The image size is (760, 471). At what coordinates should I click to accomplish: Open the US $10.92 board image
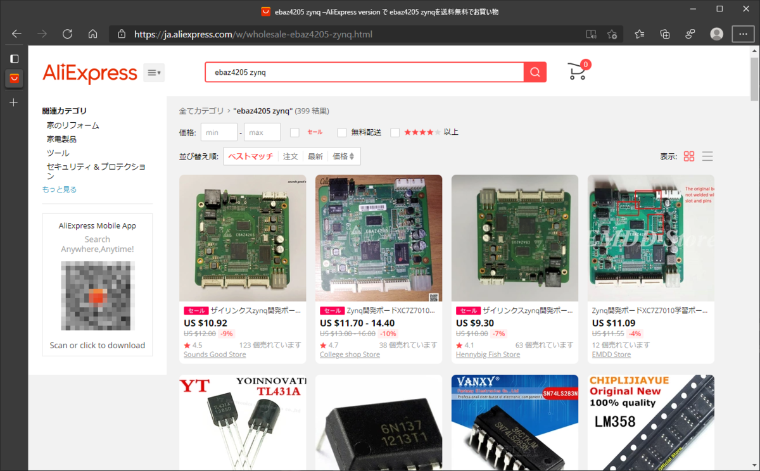point(243,238)
